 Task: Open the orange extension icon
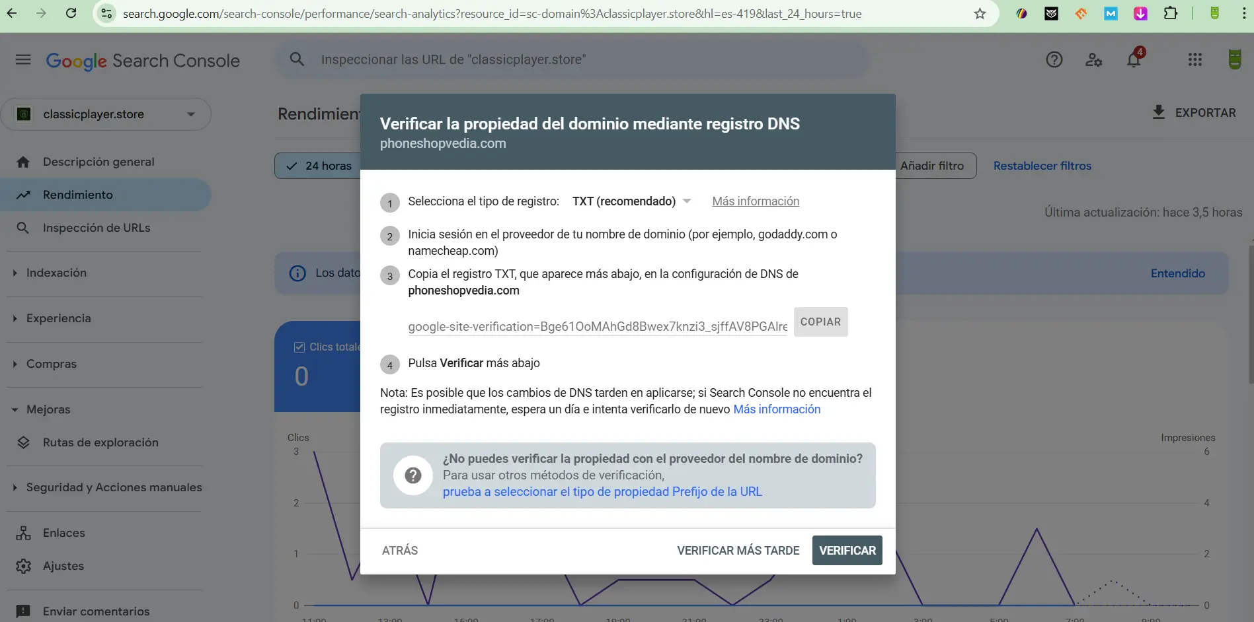[1081, 13]
